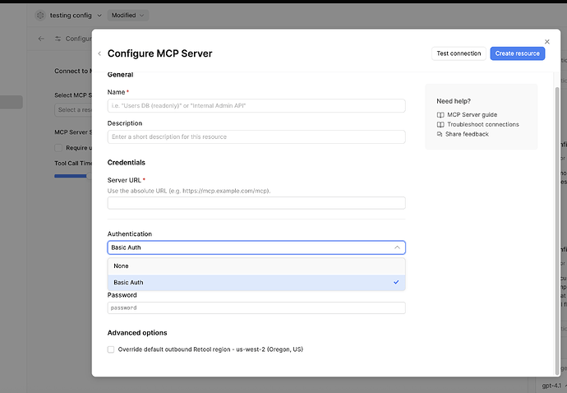Expand the testing config name dropdown

99,15
